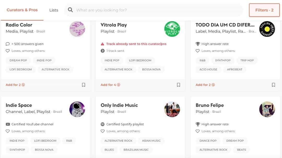Image resolution: width=282 pixels, height=158 pixels.
Task: Select the DREAM POP tag on Radio Color
Action: tap(18, 60)
